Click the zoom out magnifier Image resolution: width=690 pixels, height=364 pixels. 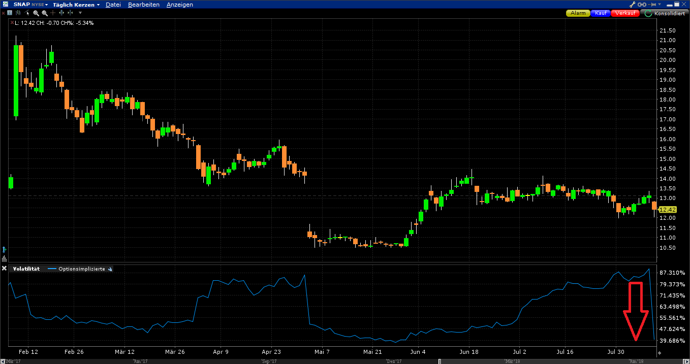pos(45,13)
